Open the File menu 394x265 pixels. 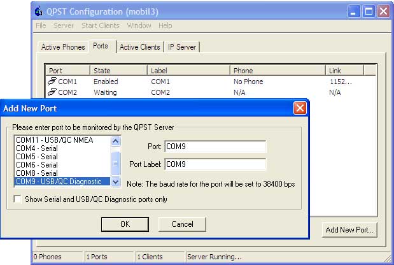(x=41, y=25)
